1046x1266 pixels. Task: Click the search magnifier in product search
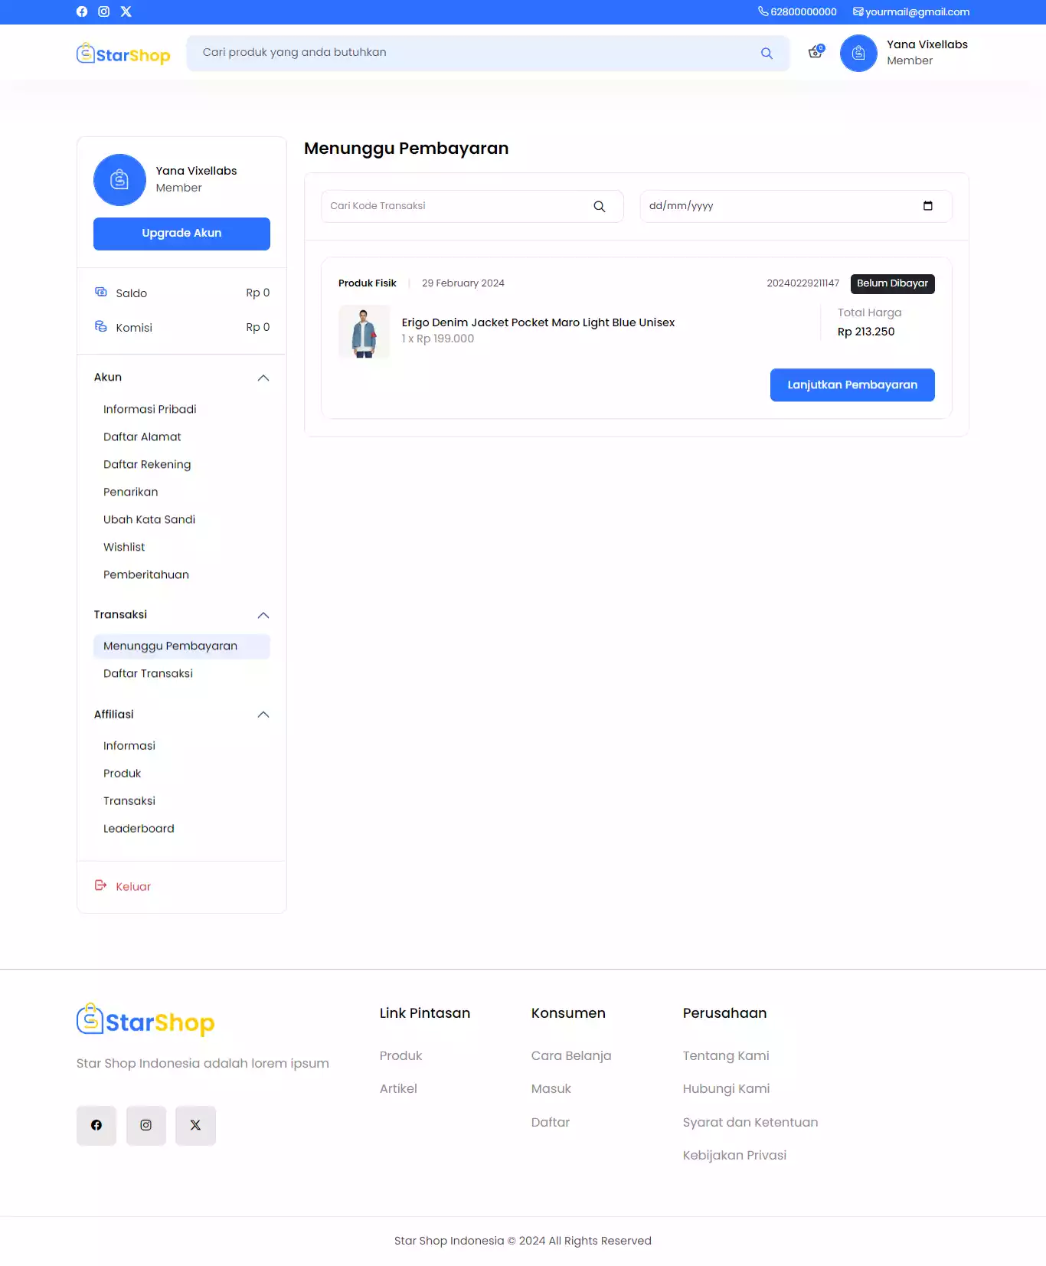click(x=767, y=53)
